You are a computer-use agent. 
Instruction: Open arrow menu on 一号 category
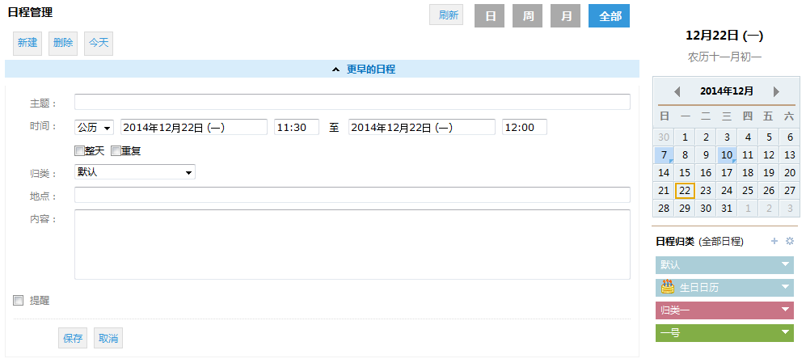tap(784, 332)
